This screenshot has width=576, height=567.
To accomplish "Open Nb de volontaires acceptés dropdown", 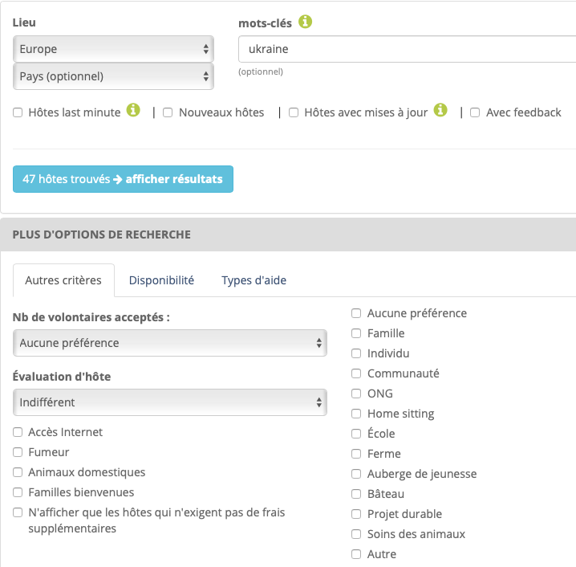I will (x=170, y=343).
